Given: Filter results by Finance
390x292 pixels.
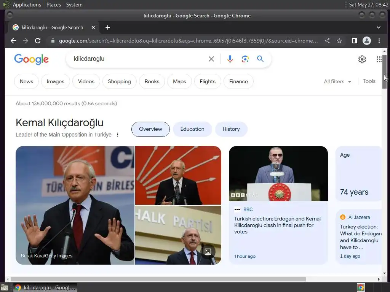Looking at the screenshot, I should click(x=238, y=81).
